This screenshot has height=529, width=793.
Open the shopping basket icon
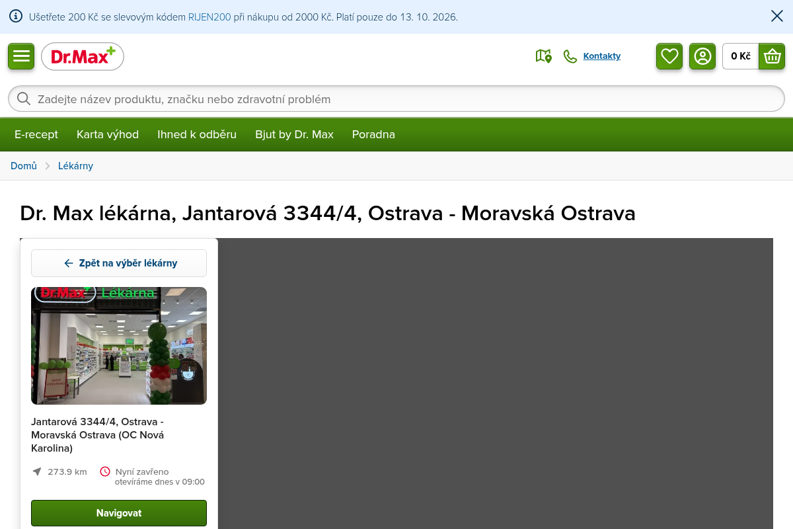click(772, 56)
